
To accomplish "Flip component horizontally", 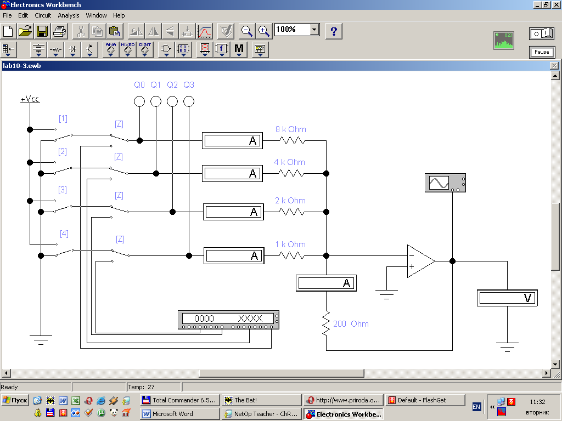I will click(x=153, y=31).
